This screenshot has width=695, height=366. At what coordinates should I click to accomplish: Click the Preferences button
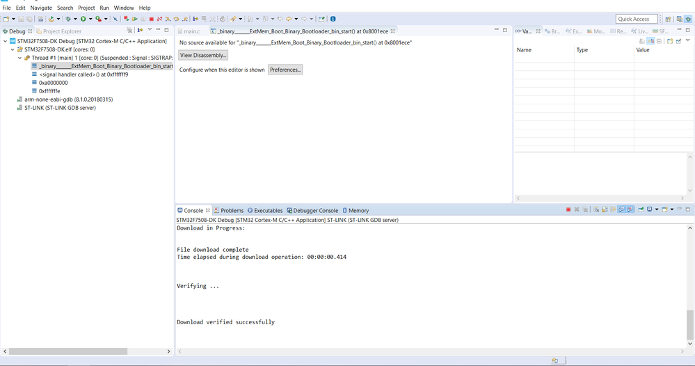pyautogui.click(x=285, y=70)
